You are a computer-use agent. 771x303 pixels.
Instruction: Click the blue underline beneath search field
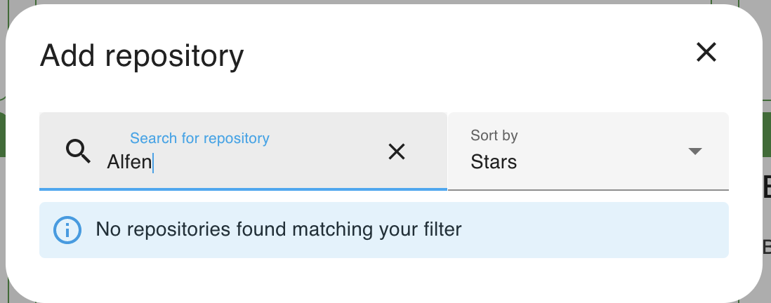[x=243, y=189]
